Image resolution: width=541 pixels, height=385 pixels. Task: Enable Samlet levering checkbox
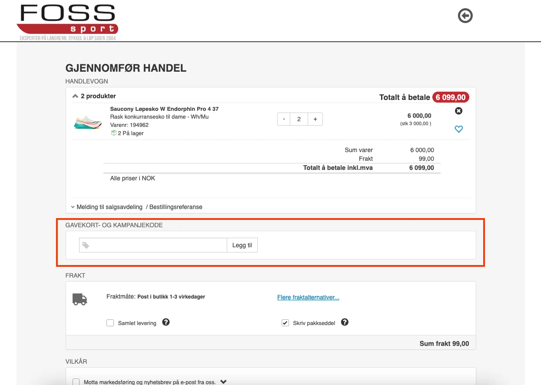(110, 323)
